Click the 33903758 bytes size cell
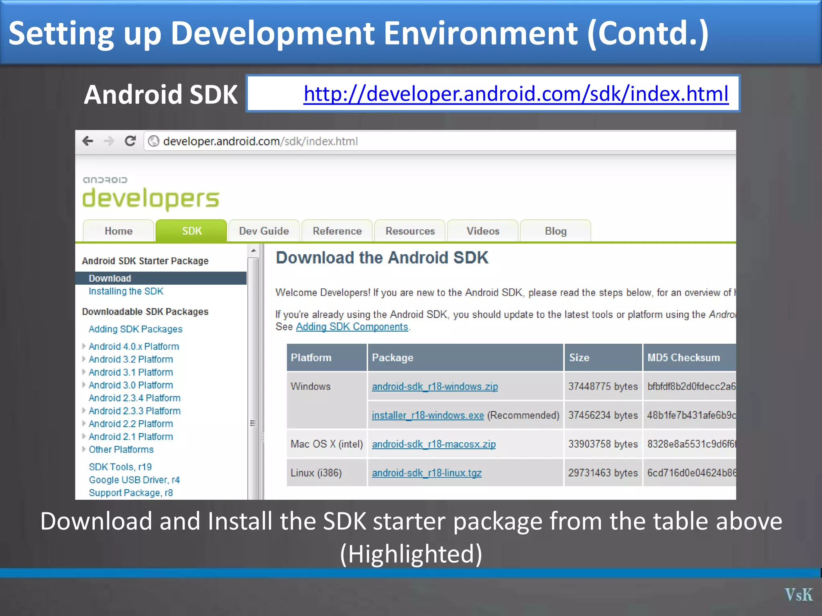The image size is (822, 616). coord(603,444)
